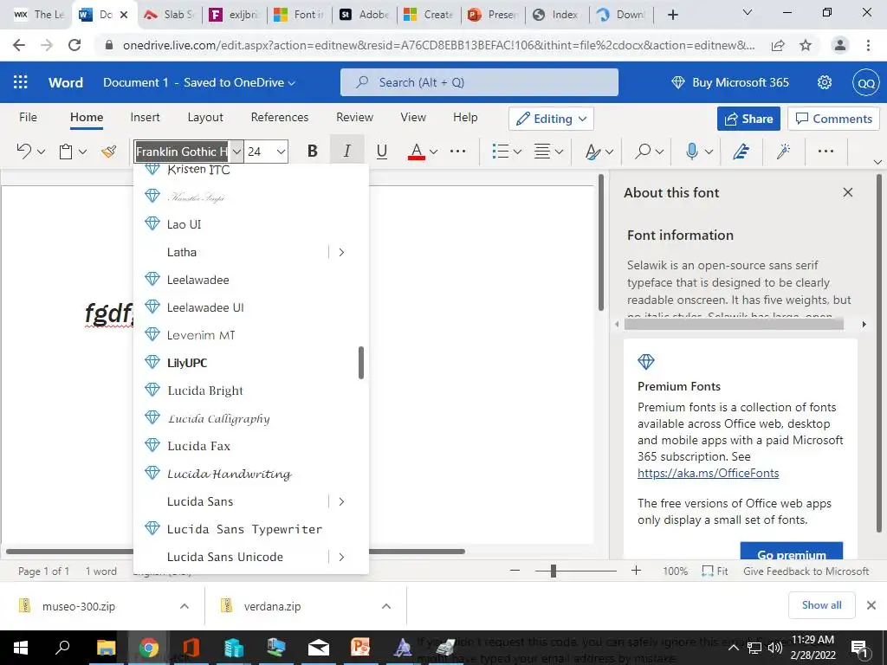This screenshot has width=887, height=665.
Task: Select the Format Painter brush
Action: pyautogui.click(x=108, y=151)
